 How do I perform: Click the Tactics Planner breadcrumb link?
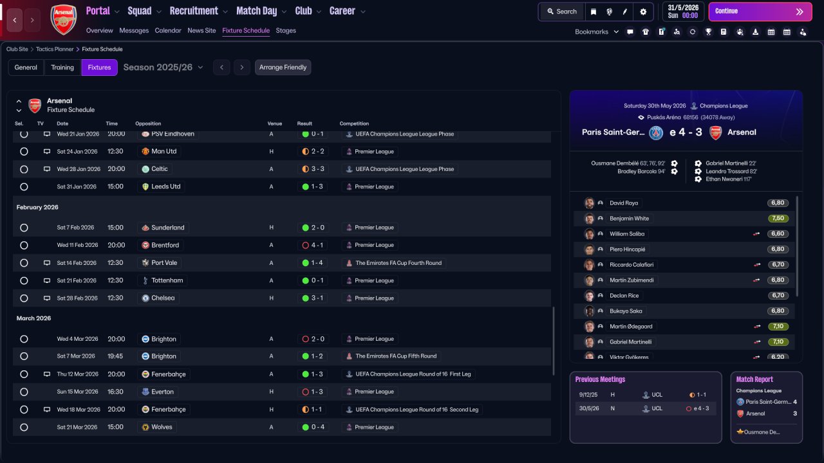click(x=55, y=49)
